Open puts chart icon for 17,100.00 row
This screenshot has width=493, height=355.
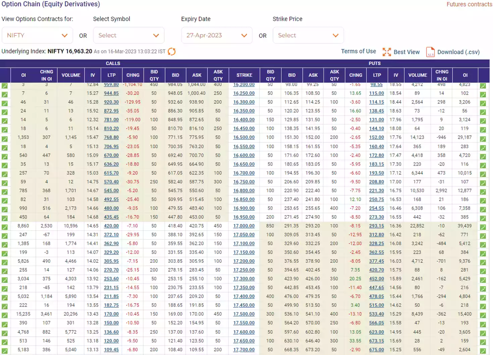(x=483, y=245)
